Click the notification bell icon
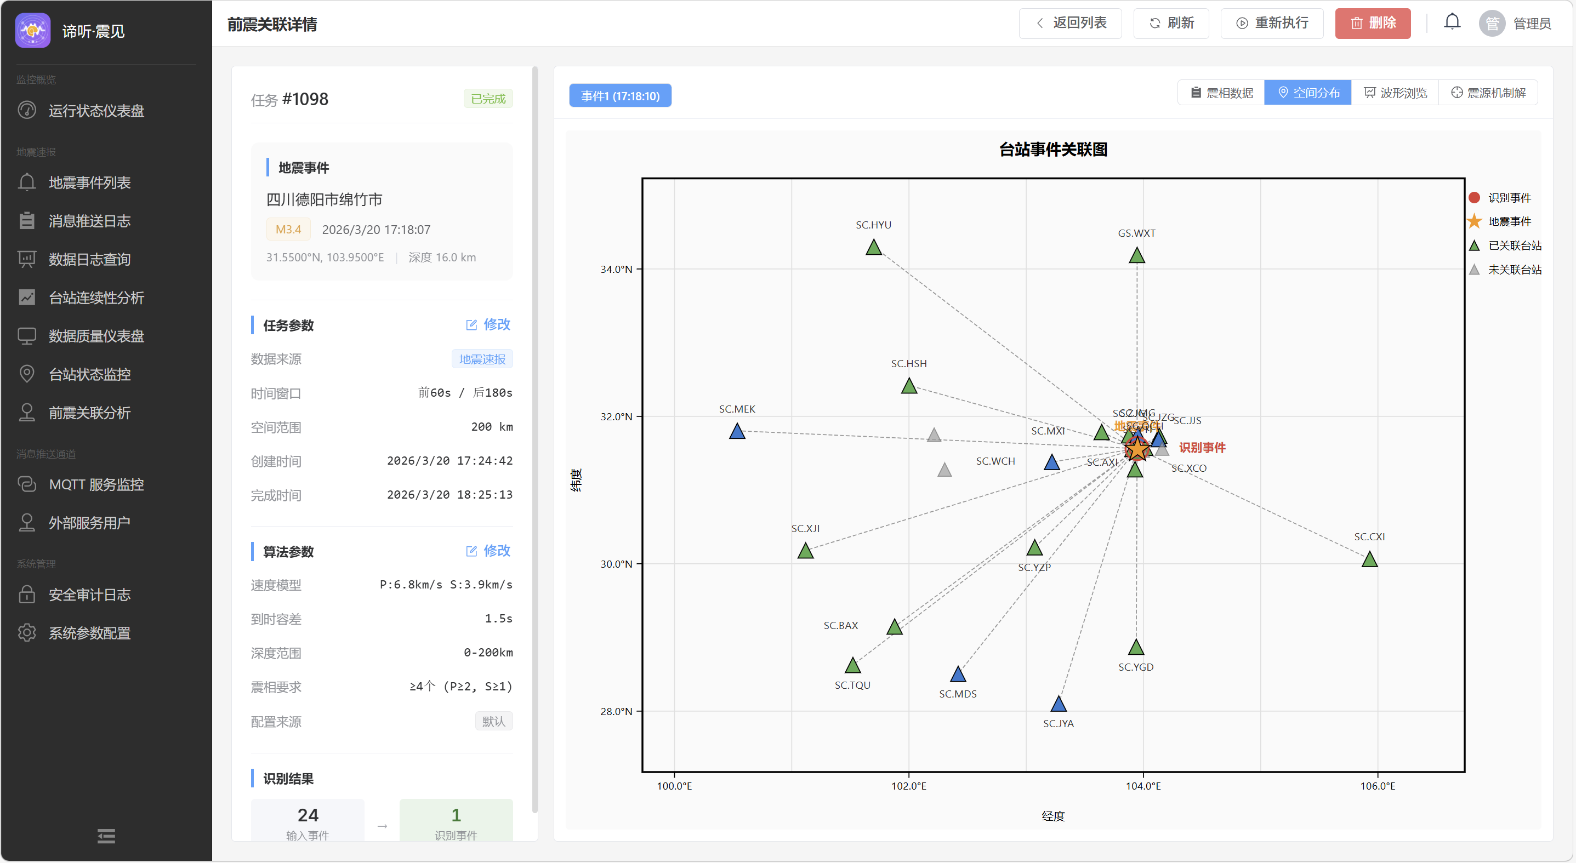 click(x=1451, y=22)
